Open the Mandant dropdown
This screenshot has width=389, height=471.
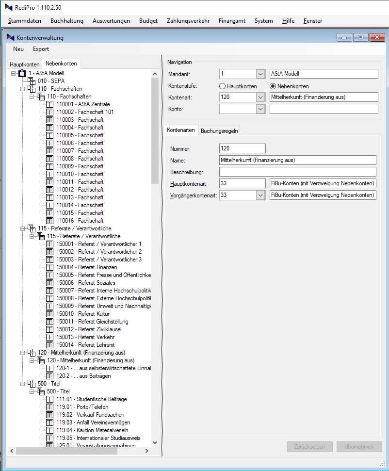click(260, 74)
